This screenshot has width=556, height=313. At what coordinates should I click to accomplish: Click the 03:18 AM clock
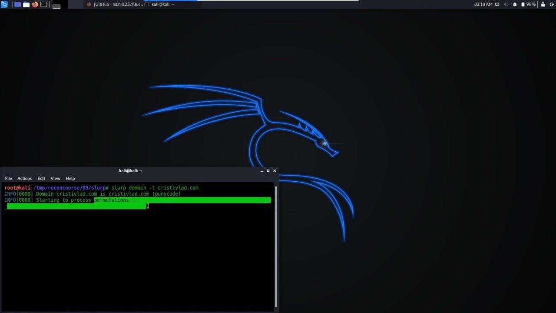483,4
